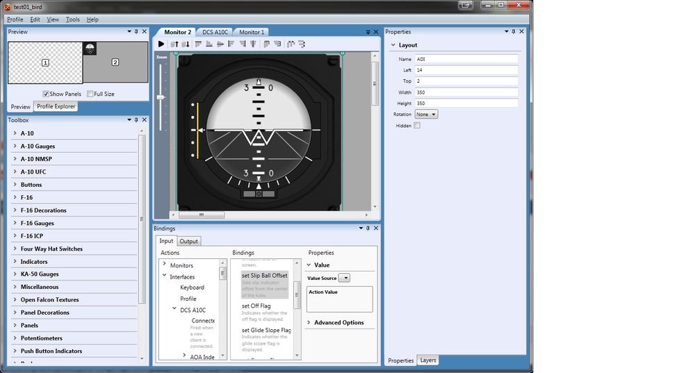Click the move back (down arrow) toolbar icon
The image size is (695, 373).
[x=186, y=44]
